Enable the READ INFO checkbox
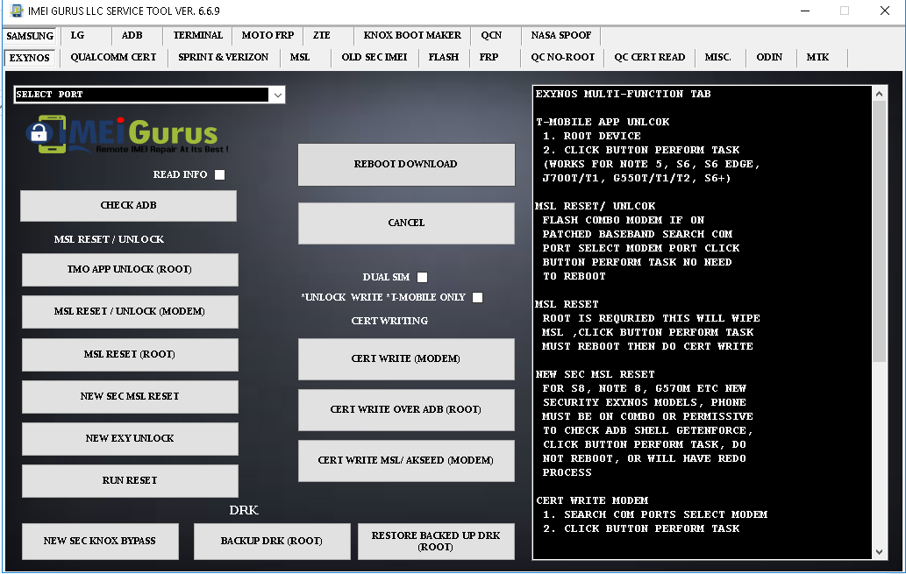This screenshot has height=574, width=906. pos(219,174)
